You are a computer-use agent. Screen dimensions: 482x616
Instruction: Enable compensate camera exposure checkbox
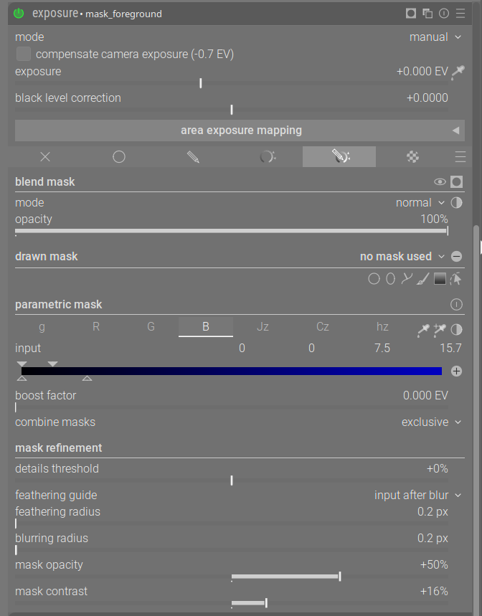pyautogui.click(x=24, y=54)
